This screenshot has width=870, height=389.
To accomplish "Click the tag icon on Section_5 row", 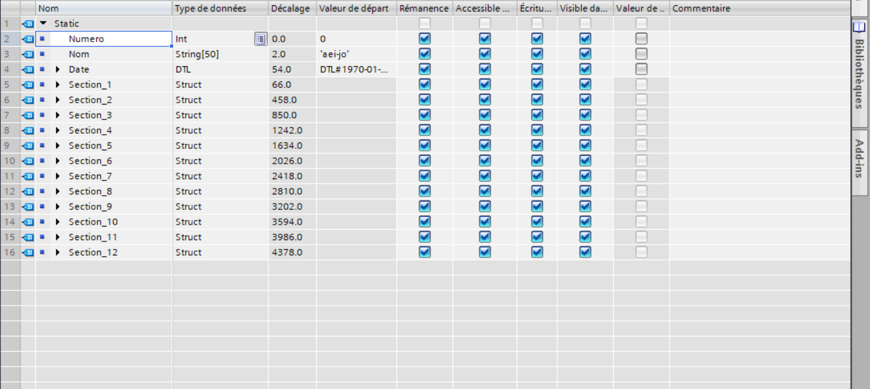I will coord(28,146).
